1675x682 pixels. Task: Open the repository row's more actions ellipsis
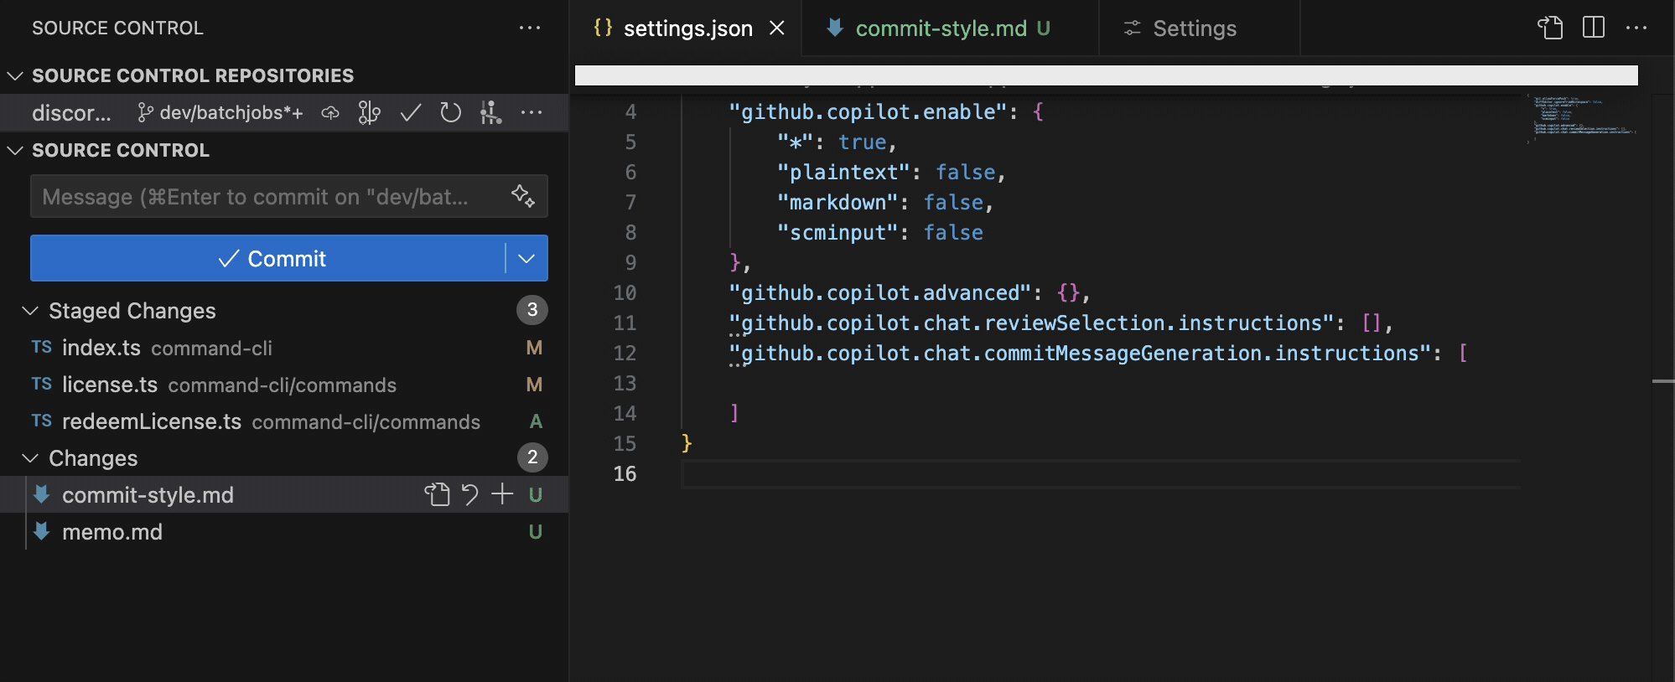point(532,112)
